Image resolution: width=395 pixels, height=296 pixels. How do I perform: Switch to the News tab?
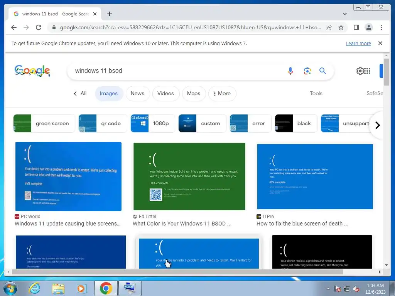(138, 93)
